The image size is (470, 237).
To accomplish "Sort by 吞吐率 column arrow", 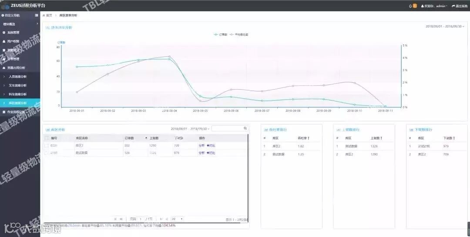I will [x=309, y=138].
